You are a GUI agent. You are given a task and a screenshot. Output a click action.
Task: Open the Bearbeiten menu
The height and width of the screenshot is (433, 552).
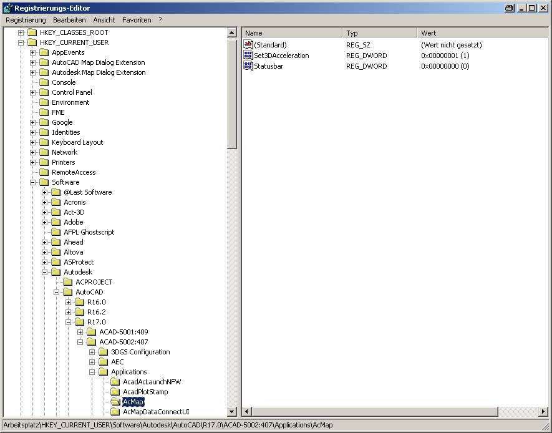click(69, 20)
